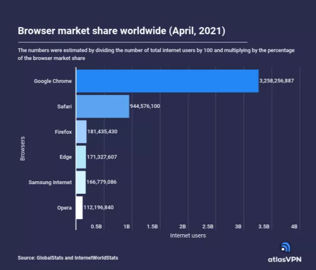Click the Firefox axis label
Screen dimensions: 316x270
pyautogui.click(x=63, y=132)
